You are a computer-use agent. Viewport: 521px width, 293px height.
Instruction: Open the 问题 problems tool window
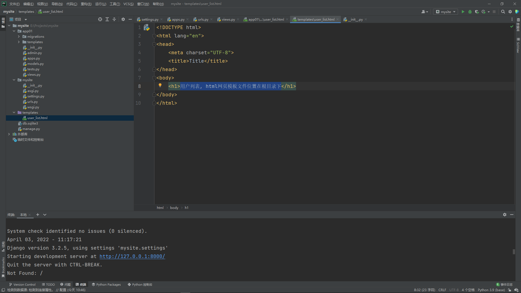pos(65,285)
